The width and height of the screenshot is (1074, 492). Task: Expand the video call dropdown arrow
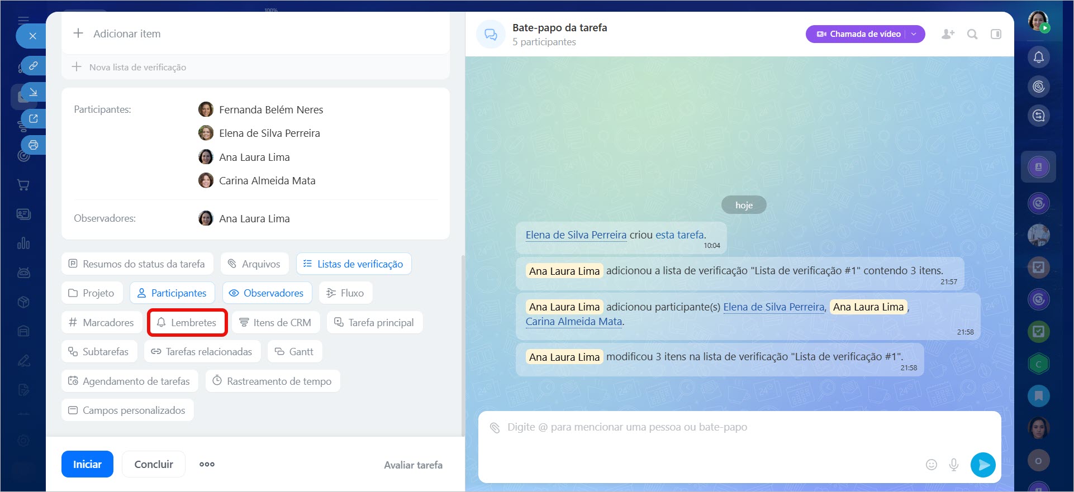click(x=914, y=34)
